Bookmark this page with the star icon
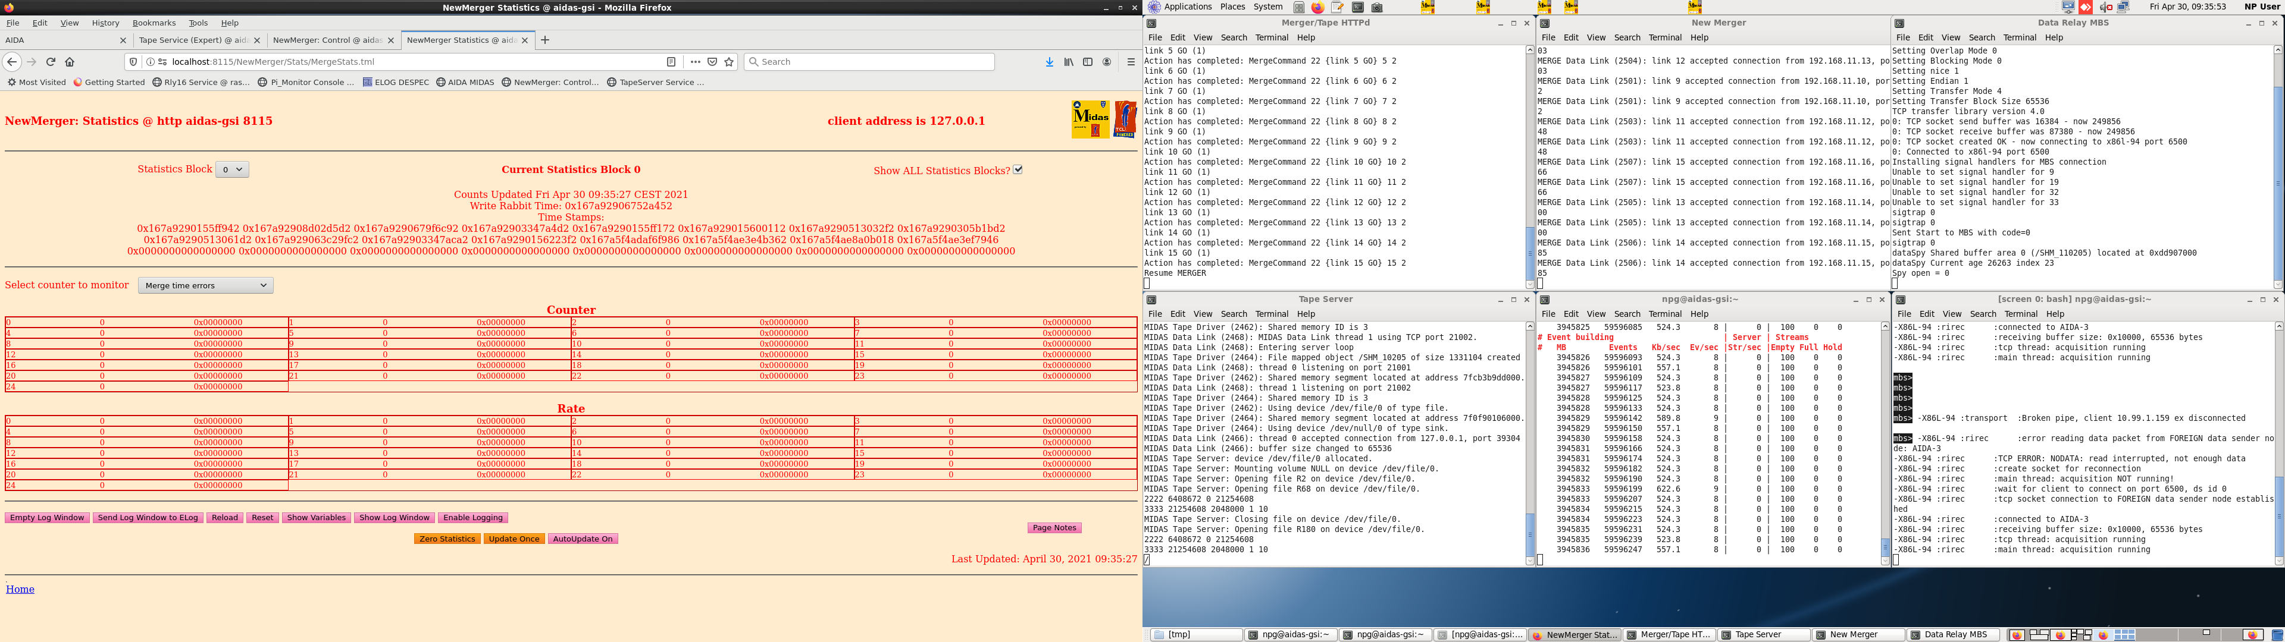The width and height of the screenshot is (2285, 642). pyautogui.click(x=729, y=62)
